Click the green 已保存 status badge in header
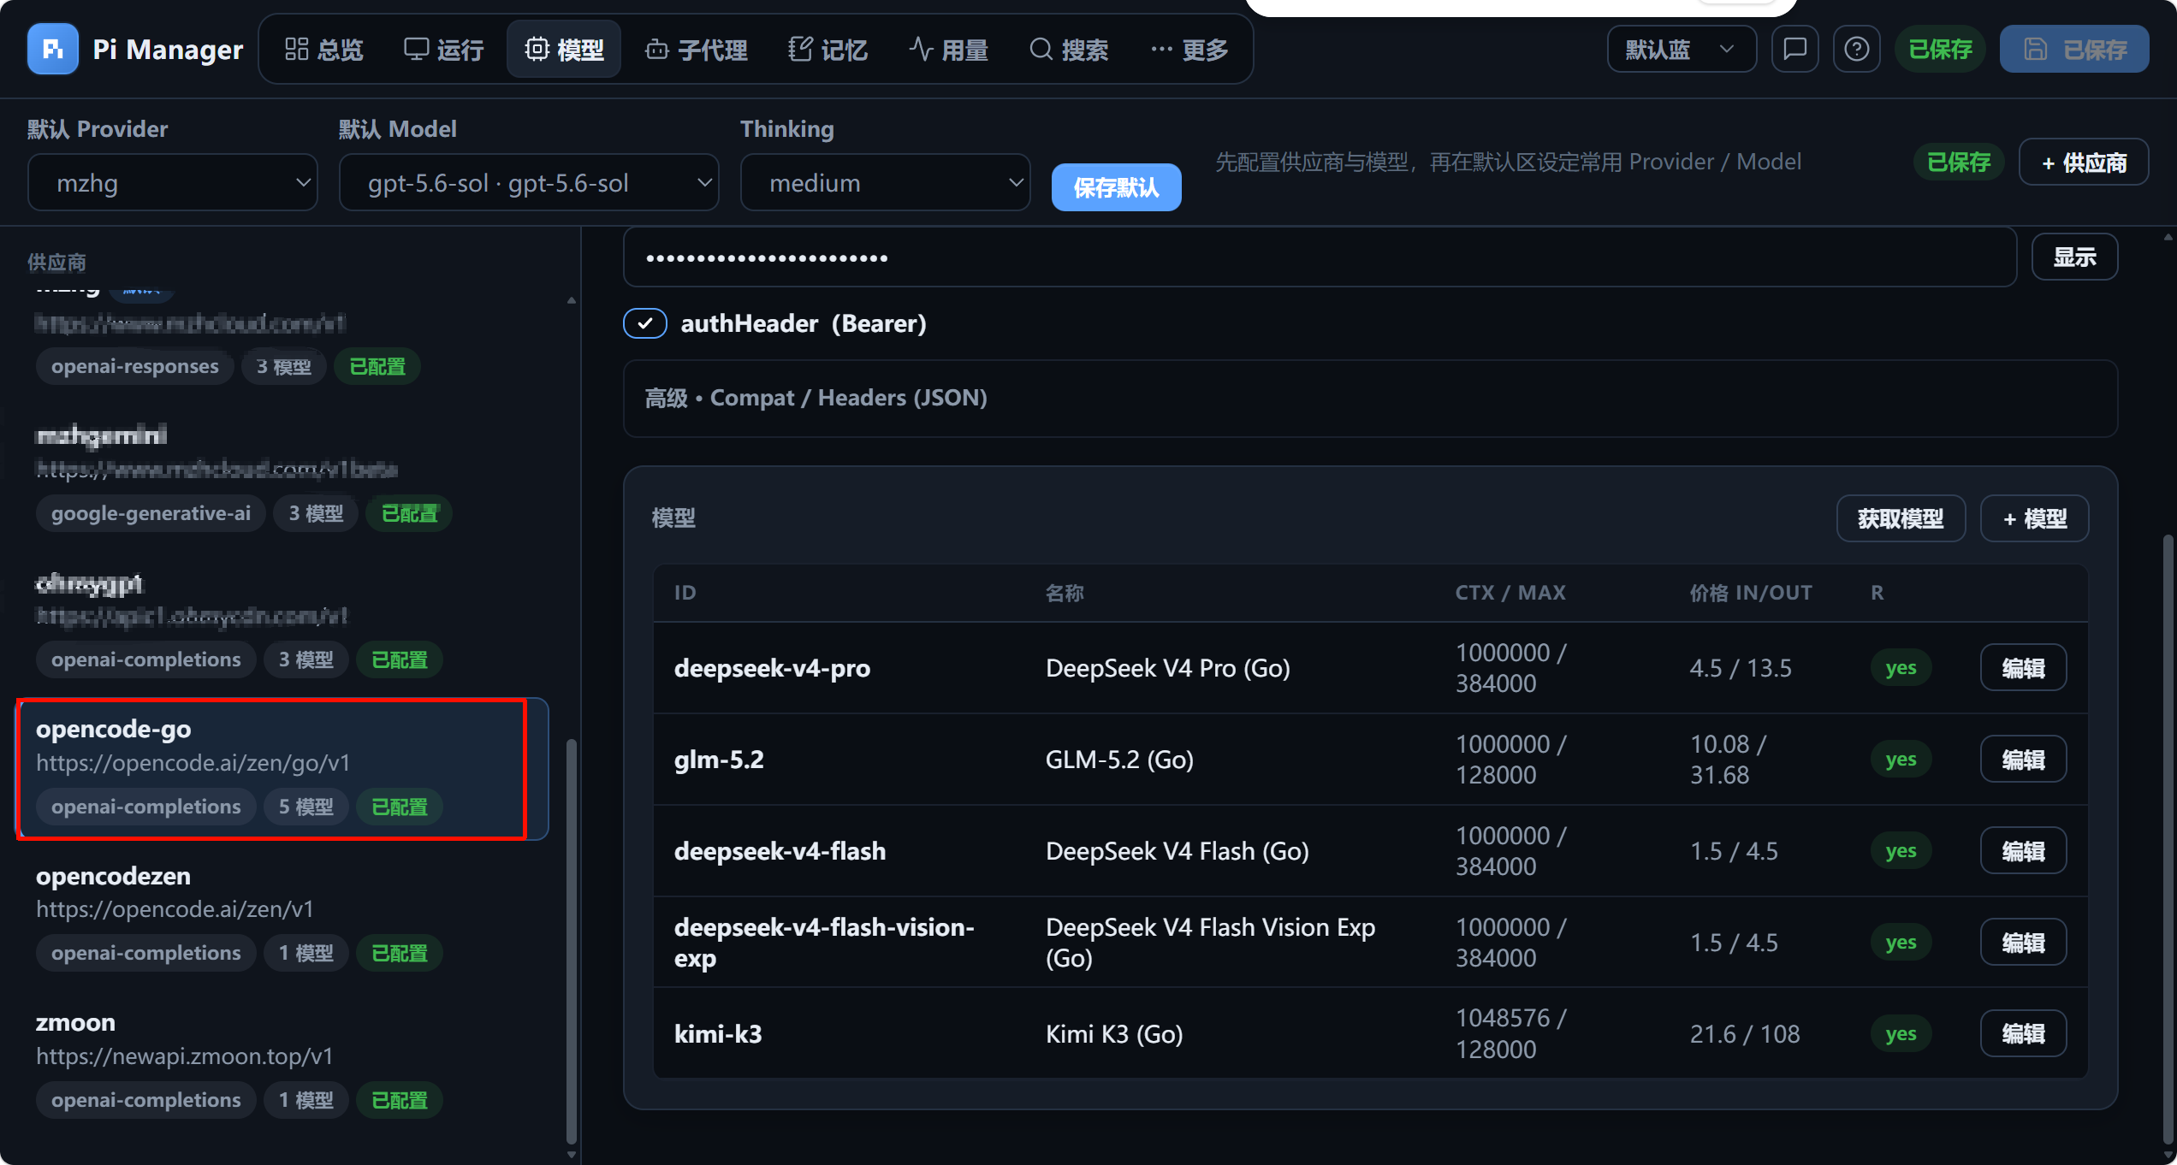The image size is (2177, 1165). coord(1940,50)
